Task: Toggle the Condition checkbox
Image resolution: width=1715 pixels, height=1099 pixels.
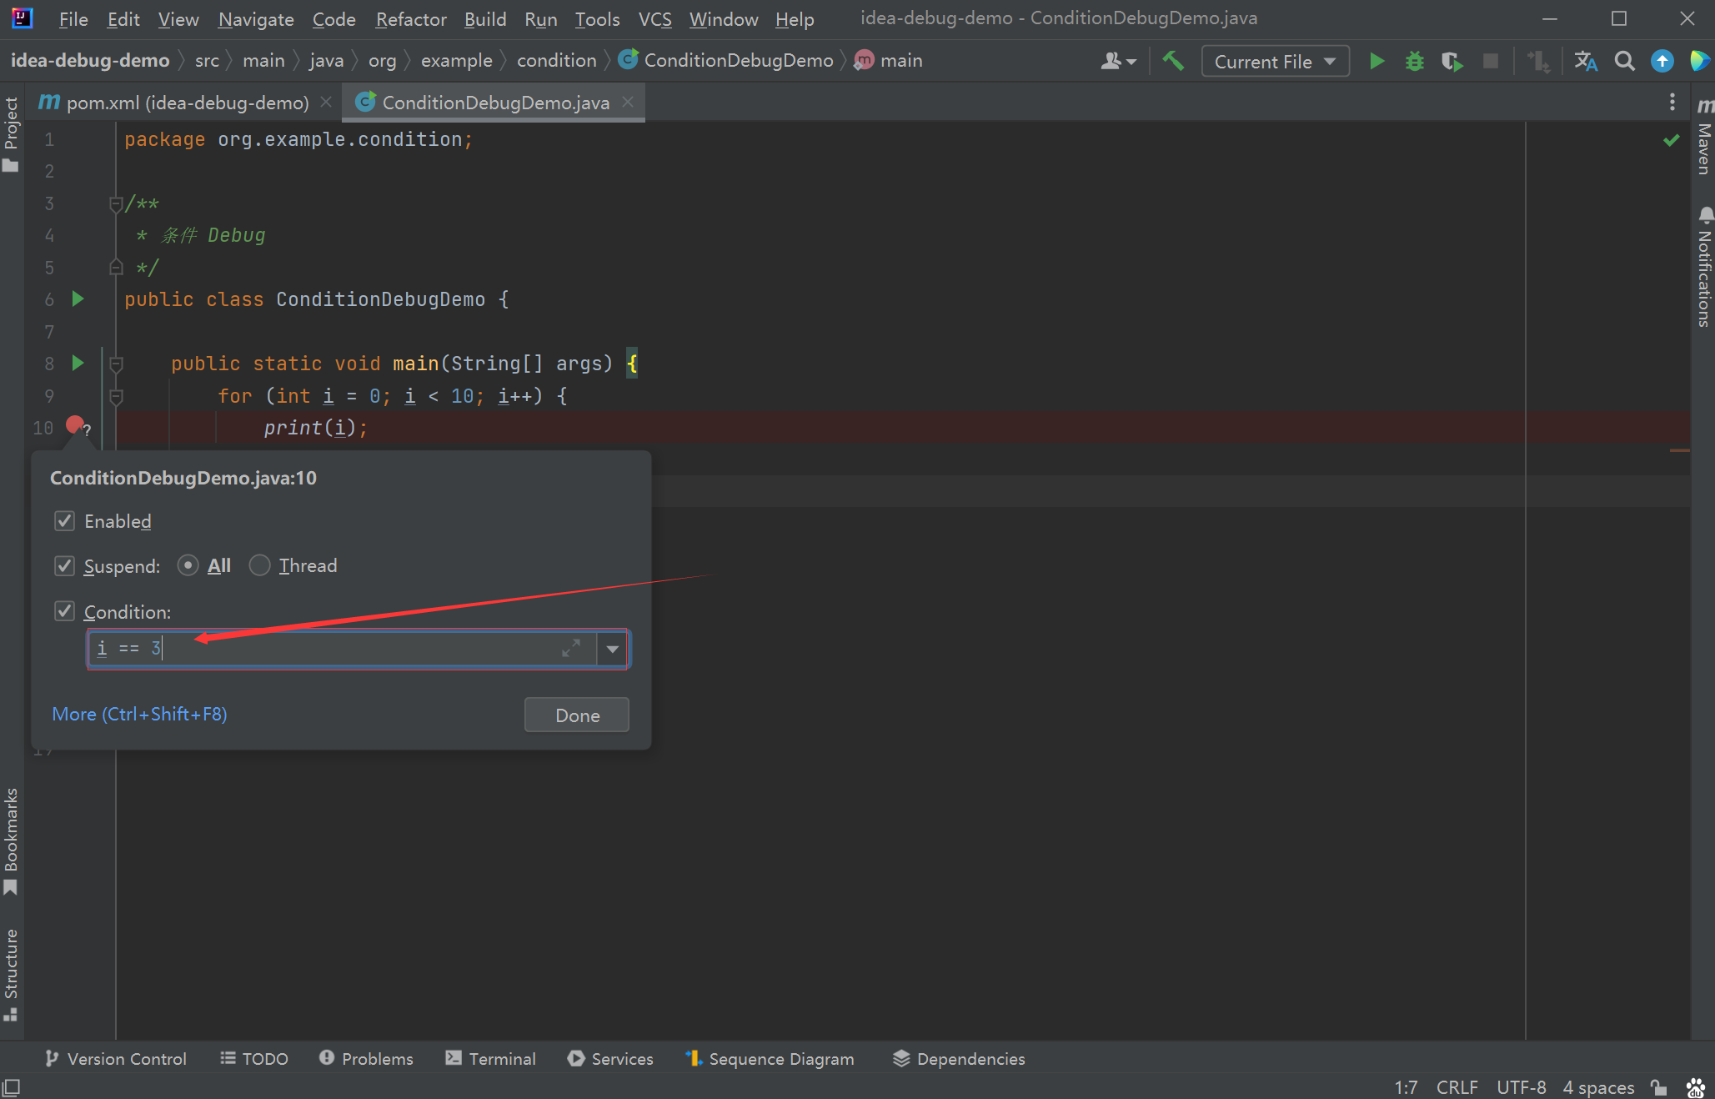Action: click(x=64, y=611)
